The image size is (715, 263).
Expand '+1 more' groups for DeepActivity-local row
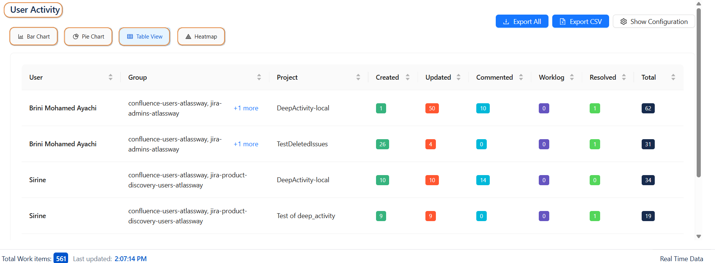coord(246,108)
